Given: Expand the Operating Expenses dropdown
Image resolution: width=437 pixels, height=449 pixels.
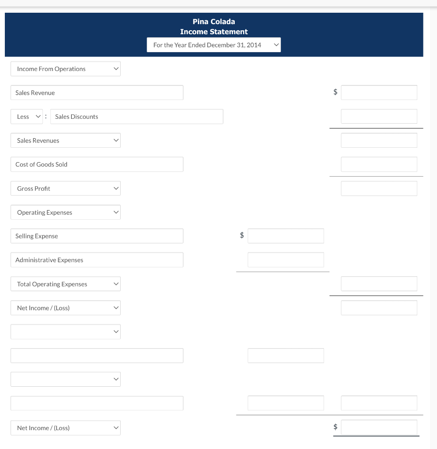Looking at the screenshot, I should coord(65,212).
